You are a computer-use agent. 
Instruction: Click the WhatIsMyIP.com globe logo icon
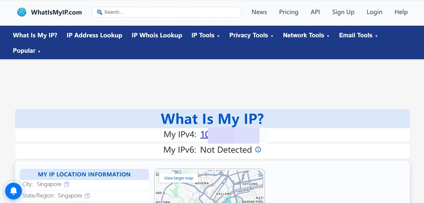(x=22, y=12)
